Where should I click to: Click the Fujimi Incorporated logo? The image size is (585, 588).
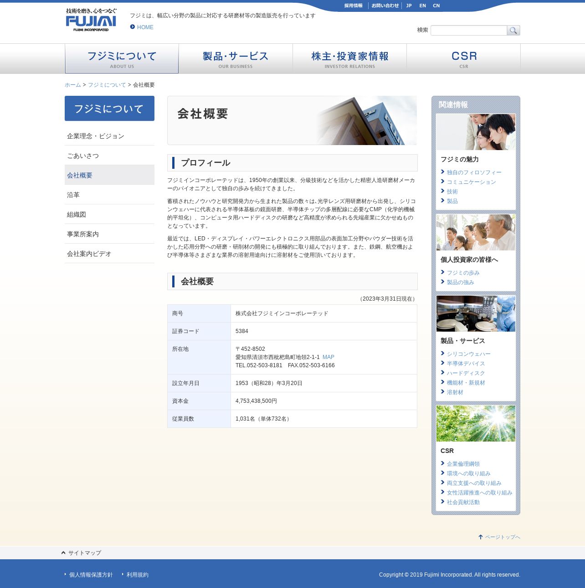coord(91,20)
